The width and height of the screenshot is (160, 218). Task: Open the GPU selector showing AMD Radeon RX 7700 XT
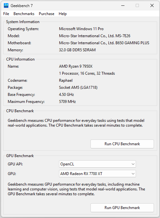click(x=97, y=174)
